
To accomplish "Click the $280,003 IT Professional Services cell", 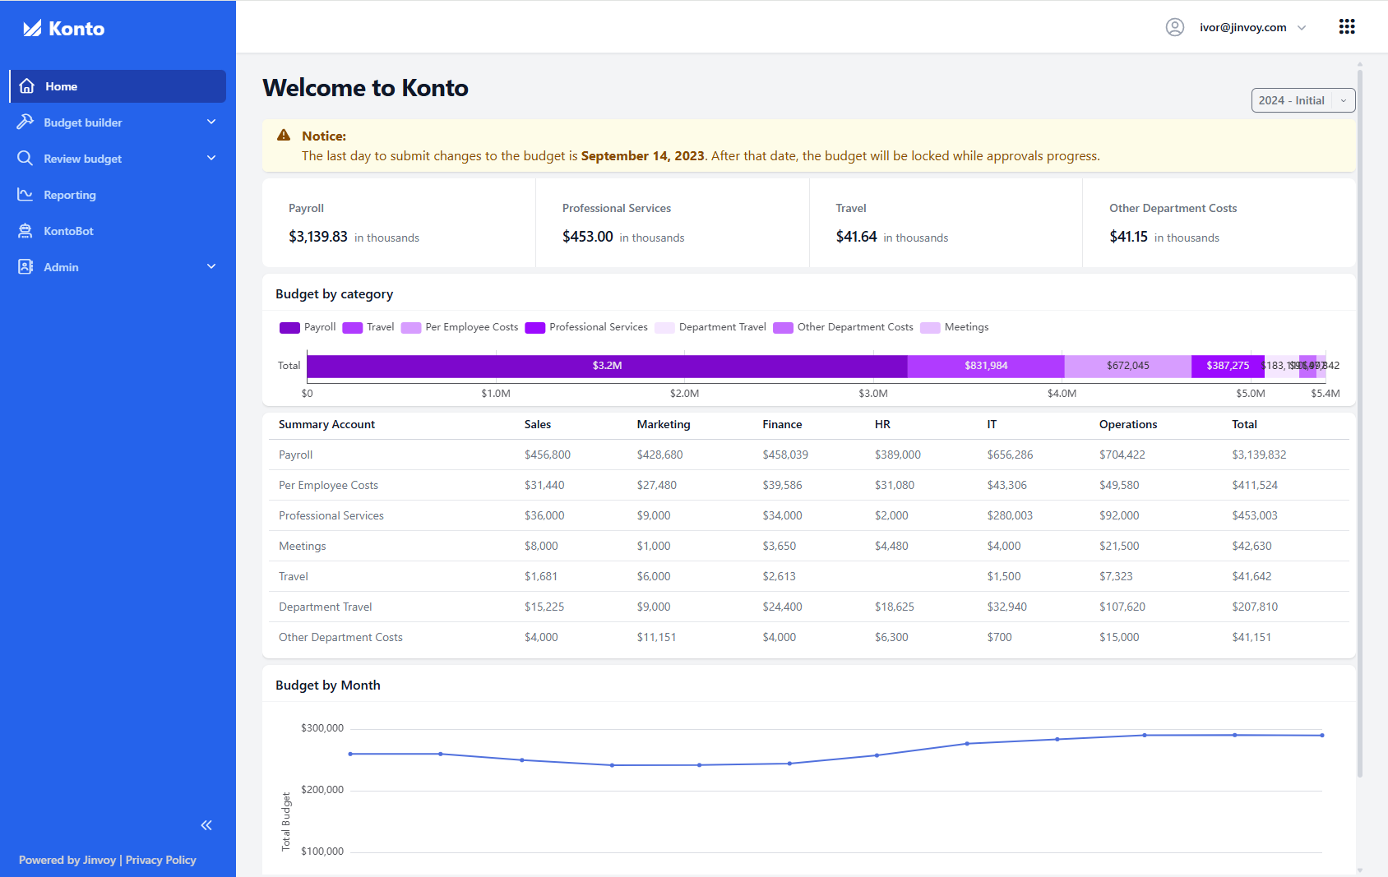I will coord(1010,515).
